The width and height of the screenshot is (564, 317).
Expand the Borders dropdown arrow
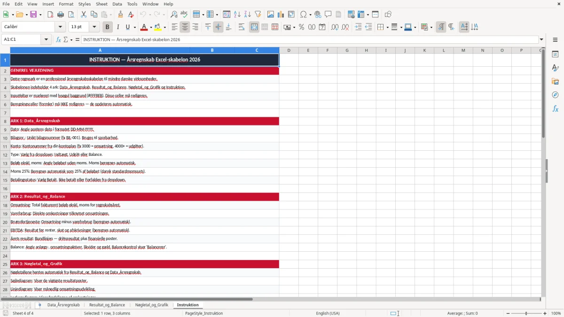click(387, 27)
